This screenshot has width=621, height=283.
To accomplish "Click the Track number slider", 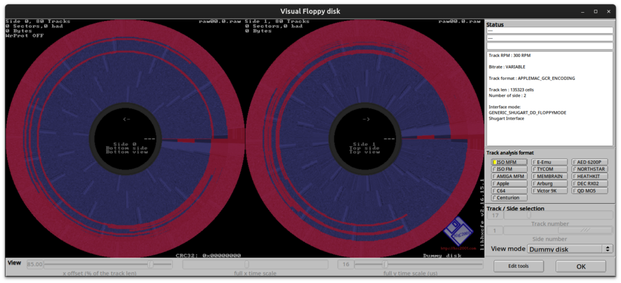I will [558, 215].
